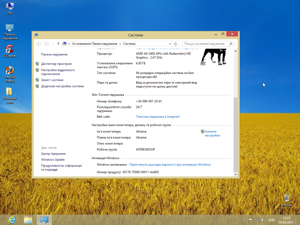
Task: Click the search magnifier icon
Action: 231,44
